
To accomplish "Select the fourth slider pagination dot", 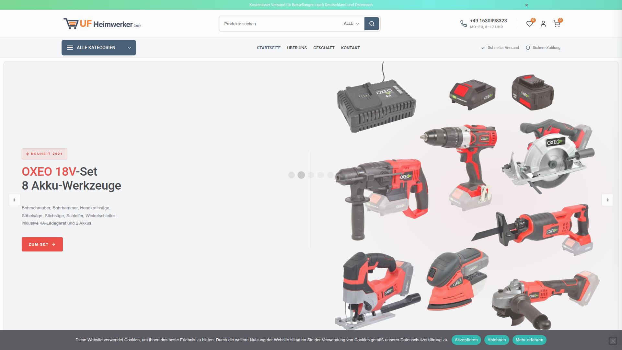I will (321, 175).
